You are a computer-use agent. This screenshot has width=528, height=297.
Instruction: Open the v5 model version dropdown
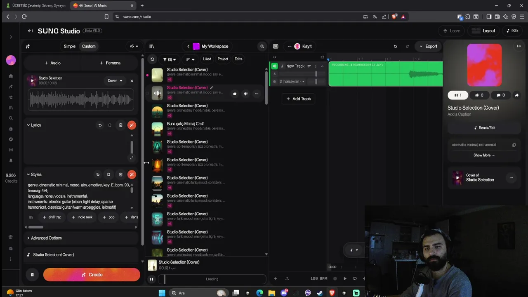[x=134, y=46]
